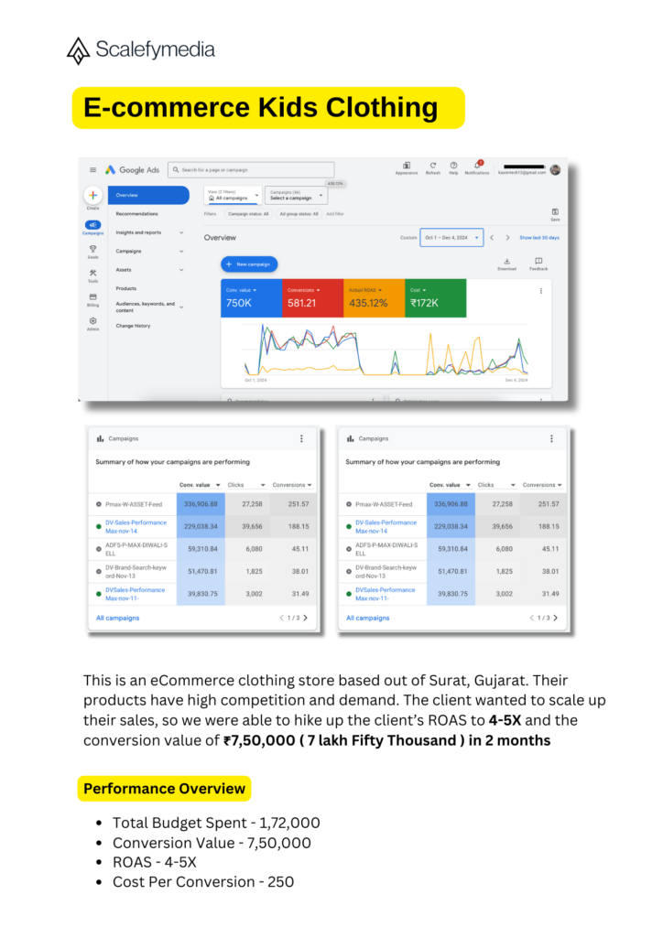This screenshot has height=937, width=663.
Task: Open Goals from the sidebar
Action: point(92,250)
